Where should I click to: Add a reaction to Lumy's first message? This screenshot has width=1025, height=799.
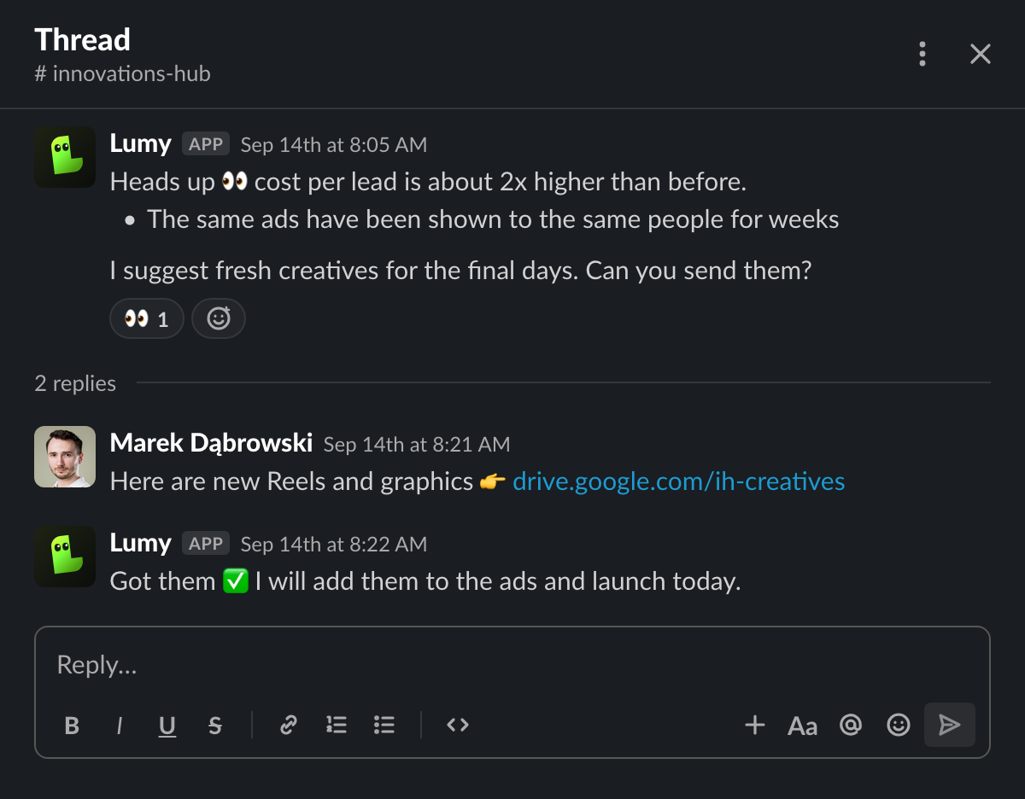[219, 319]
